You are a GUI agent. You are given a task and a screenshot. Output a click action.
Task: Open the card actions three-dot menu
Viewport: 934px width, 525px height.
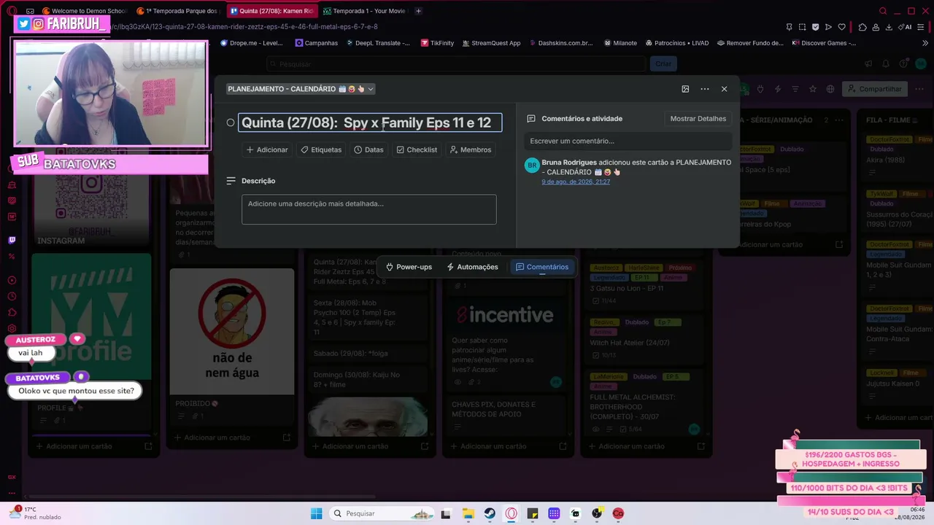[705, 89]
